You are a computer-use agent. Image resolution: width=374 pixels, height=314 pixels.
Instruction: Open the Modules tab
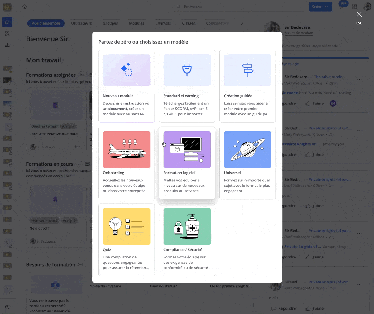[x=137, y=23]
